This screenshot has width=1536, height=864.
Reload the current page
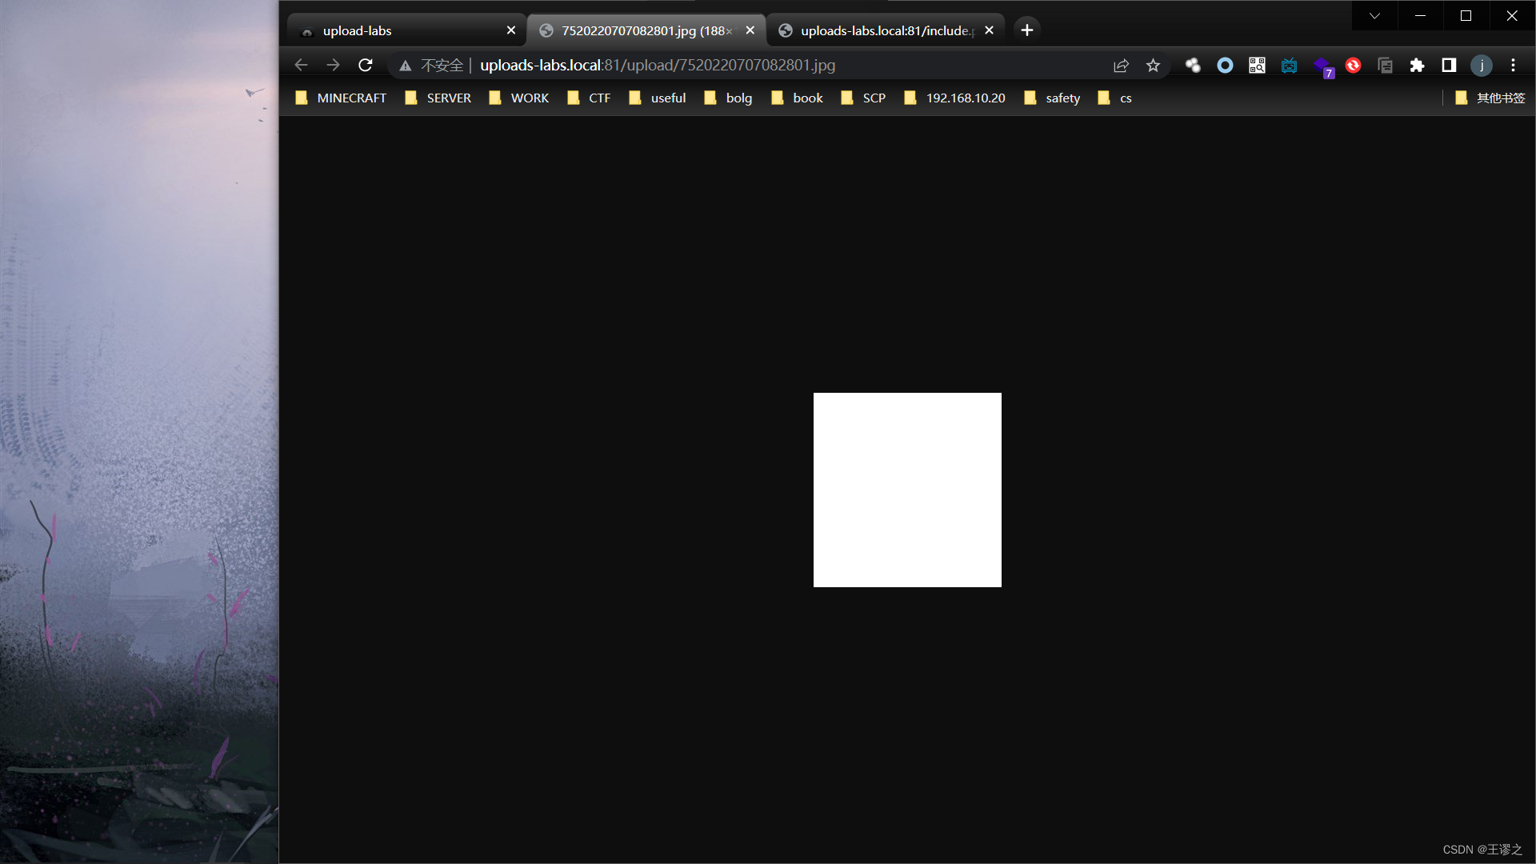pyautogui.click(x=366, y=65)
